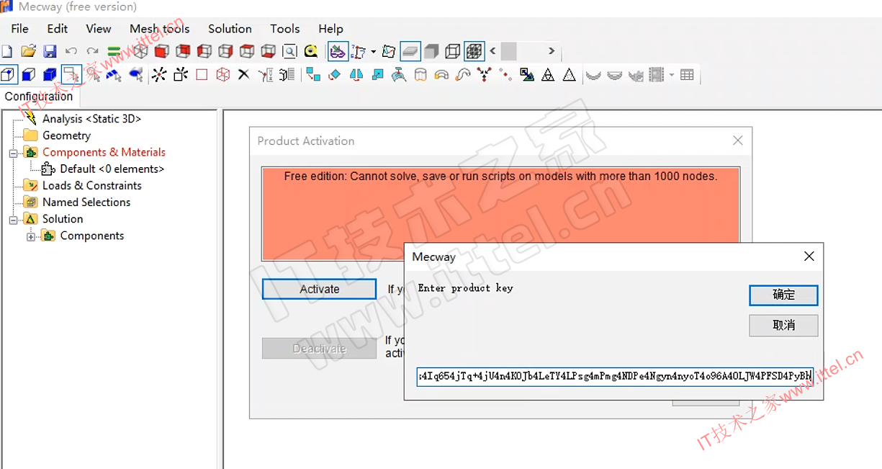Screen dimensions: 882x469
Task: Click the subdivided triangle refine icon
Action: point(548,74)
